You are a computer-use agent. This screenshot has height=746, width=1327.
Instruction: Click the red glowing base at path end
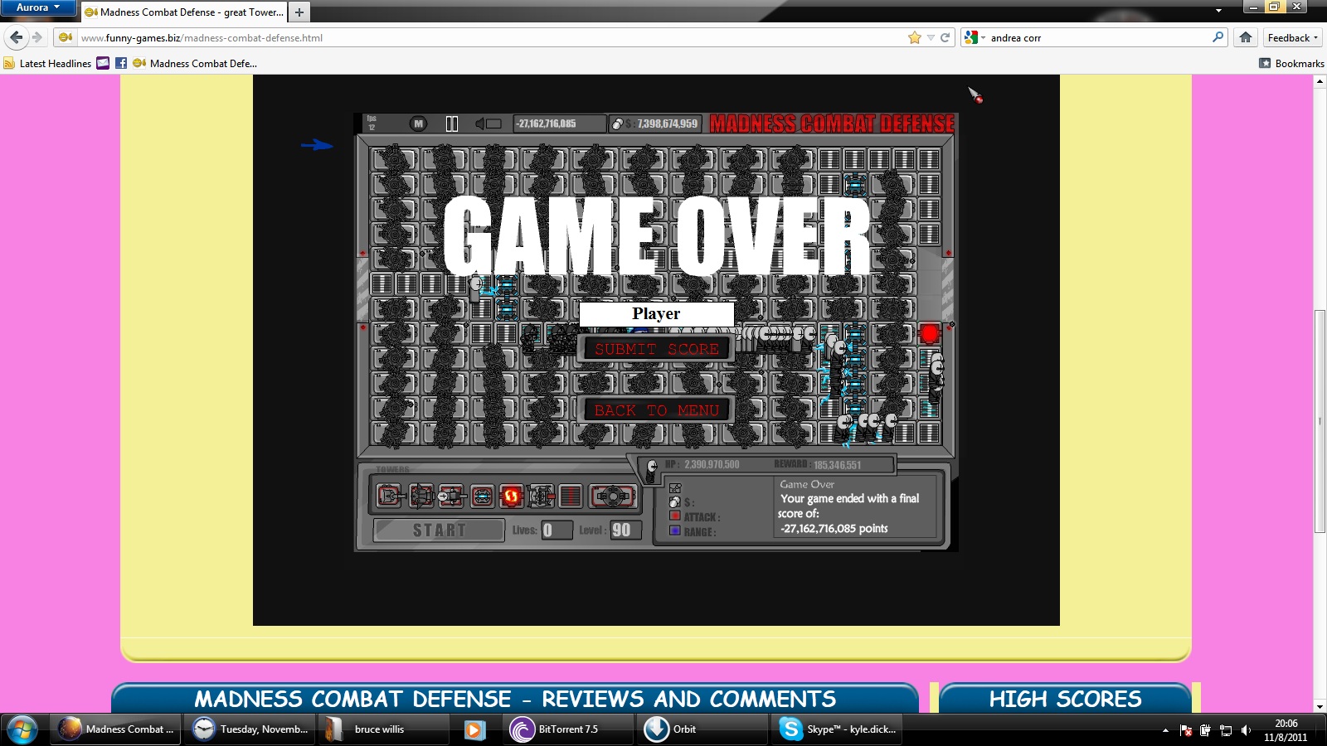click(x=930, y=333)
